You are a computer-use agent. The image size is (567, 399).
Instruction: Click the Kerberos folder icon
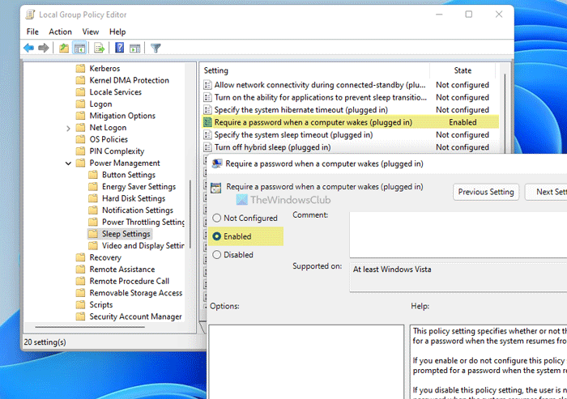coord(80,68)
